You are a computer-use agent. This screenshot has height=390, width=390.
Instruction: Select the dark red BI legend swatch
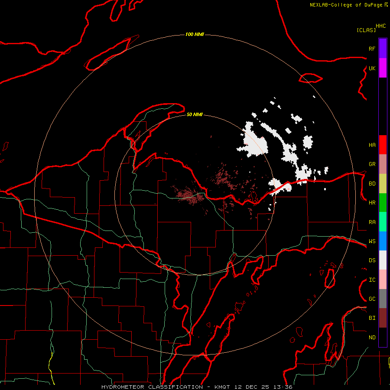(x=383, y=318)
